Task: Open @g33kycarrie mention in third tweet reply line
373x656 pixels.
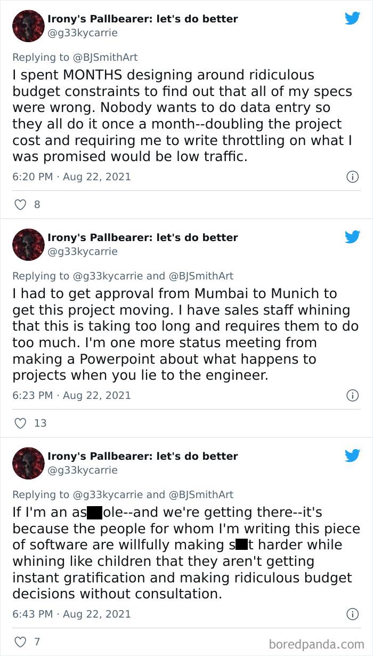Action: point(108,494)
